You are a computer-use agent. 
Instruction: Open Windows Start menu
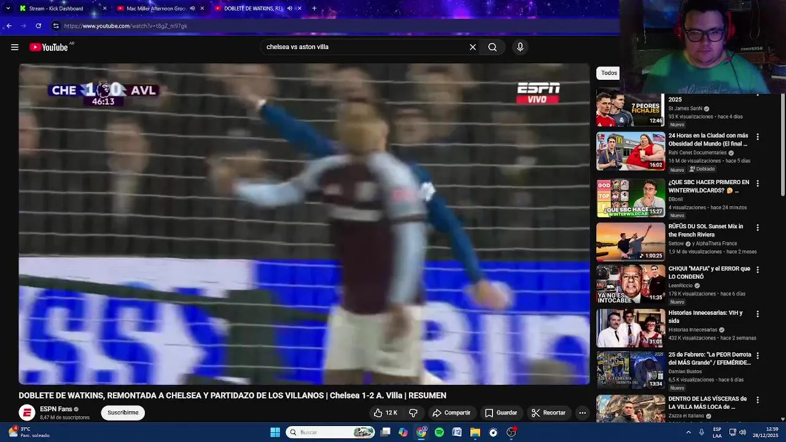coord(275,432)
